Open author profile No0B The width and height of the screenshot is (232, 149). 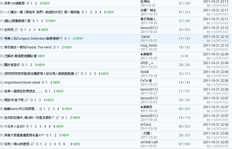144,72
